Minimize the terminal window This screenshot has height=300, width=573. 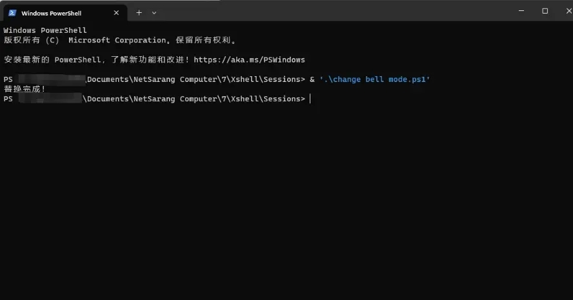tap(521, 11)
